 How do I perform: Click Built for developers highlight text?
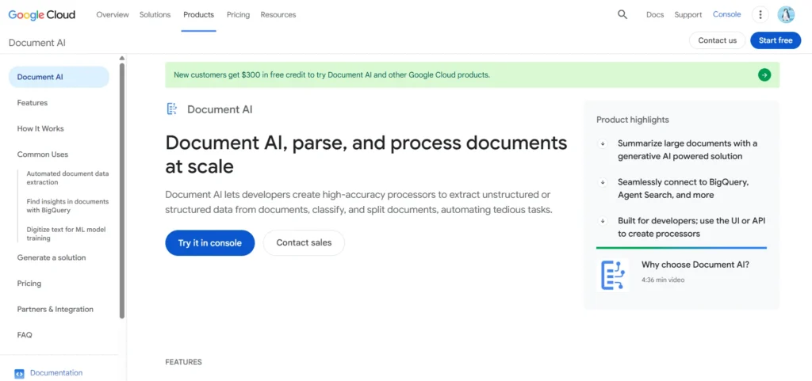click(x=691, y=227)
